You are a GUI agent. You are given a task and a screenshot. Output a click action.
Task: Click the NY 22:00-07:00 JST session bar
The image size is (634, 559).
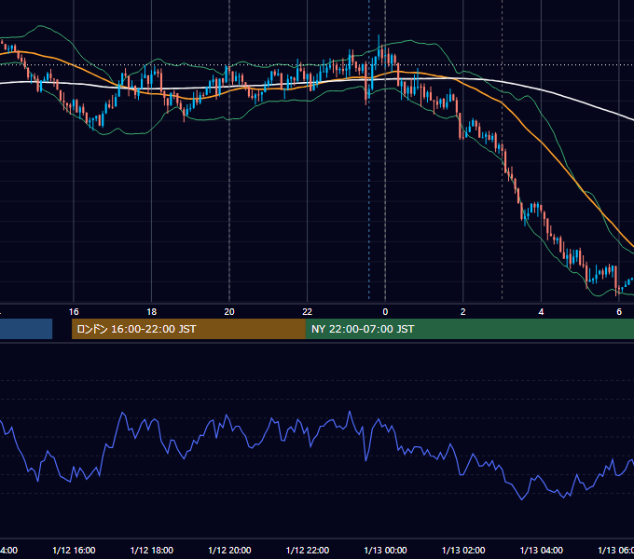[x=469, y=329]
